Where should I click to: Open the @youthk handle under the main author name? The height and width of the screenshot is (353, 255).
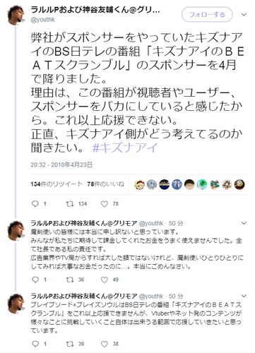click(42, 20)
